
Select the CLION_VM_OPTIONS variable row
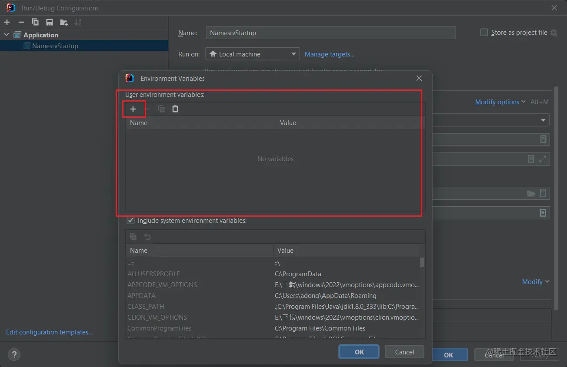point(273,317)
